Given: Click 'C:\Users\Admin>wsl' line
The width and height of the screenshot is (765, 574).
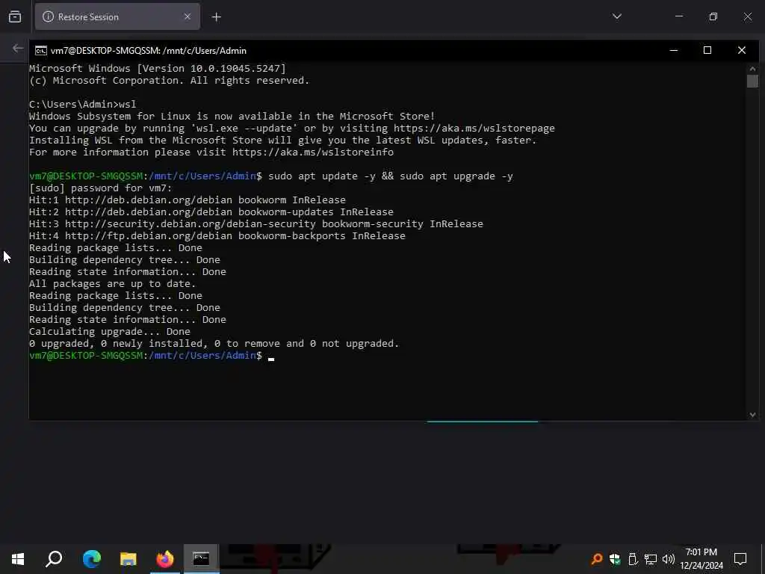Looking at the screenshot, I should 82,105.
